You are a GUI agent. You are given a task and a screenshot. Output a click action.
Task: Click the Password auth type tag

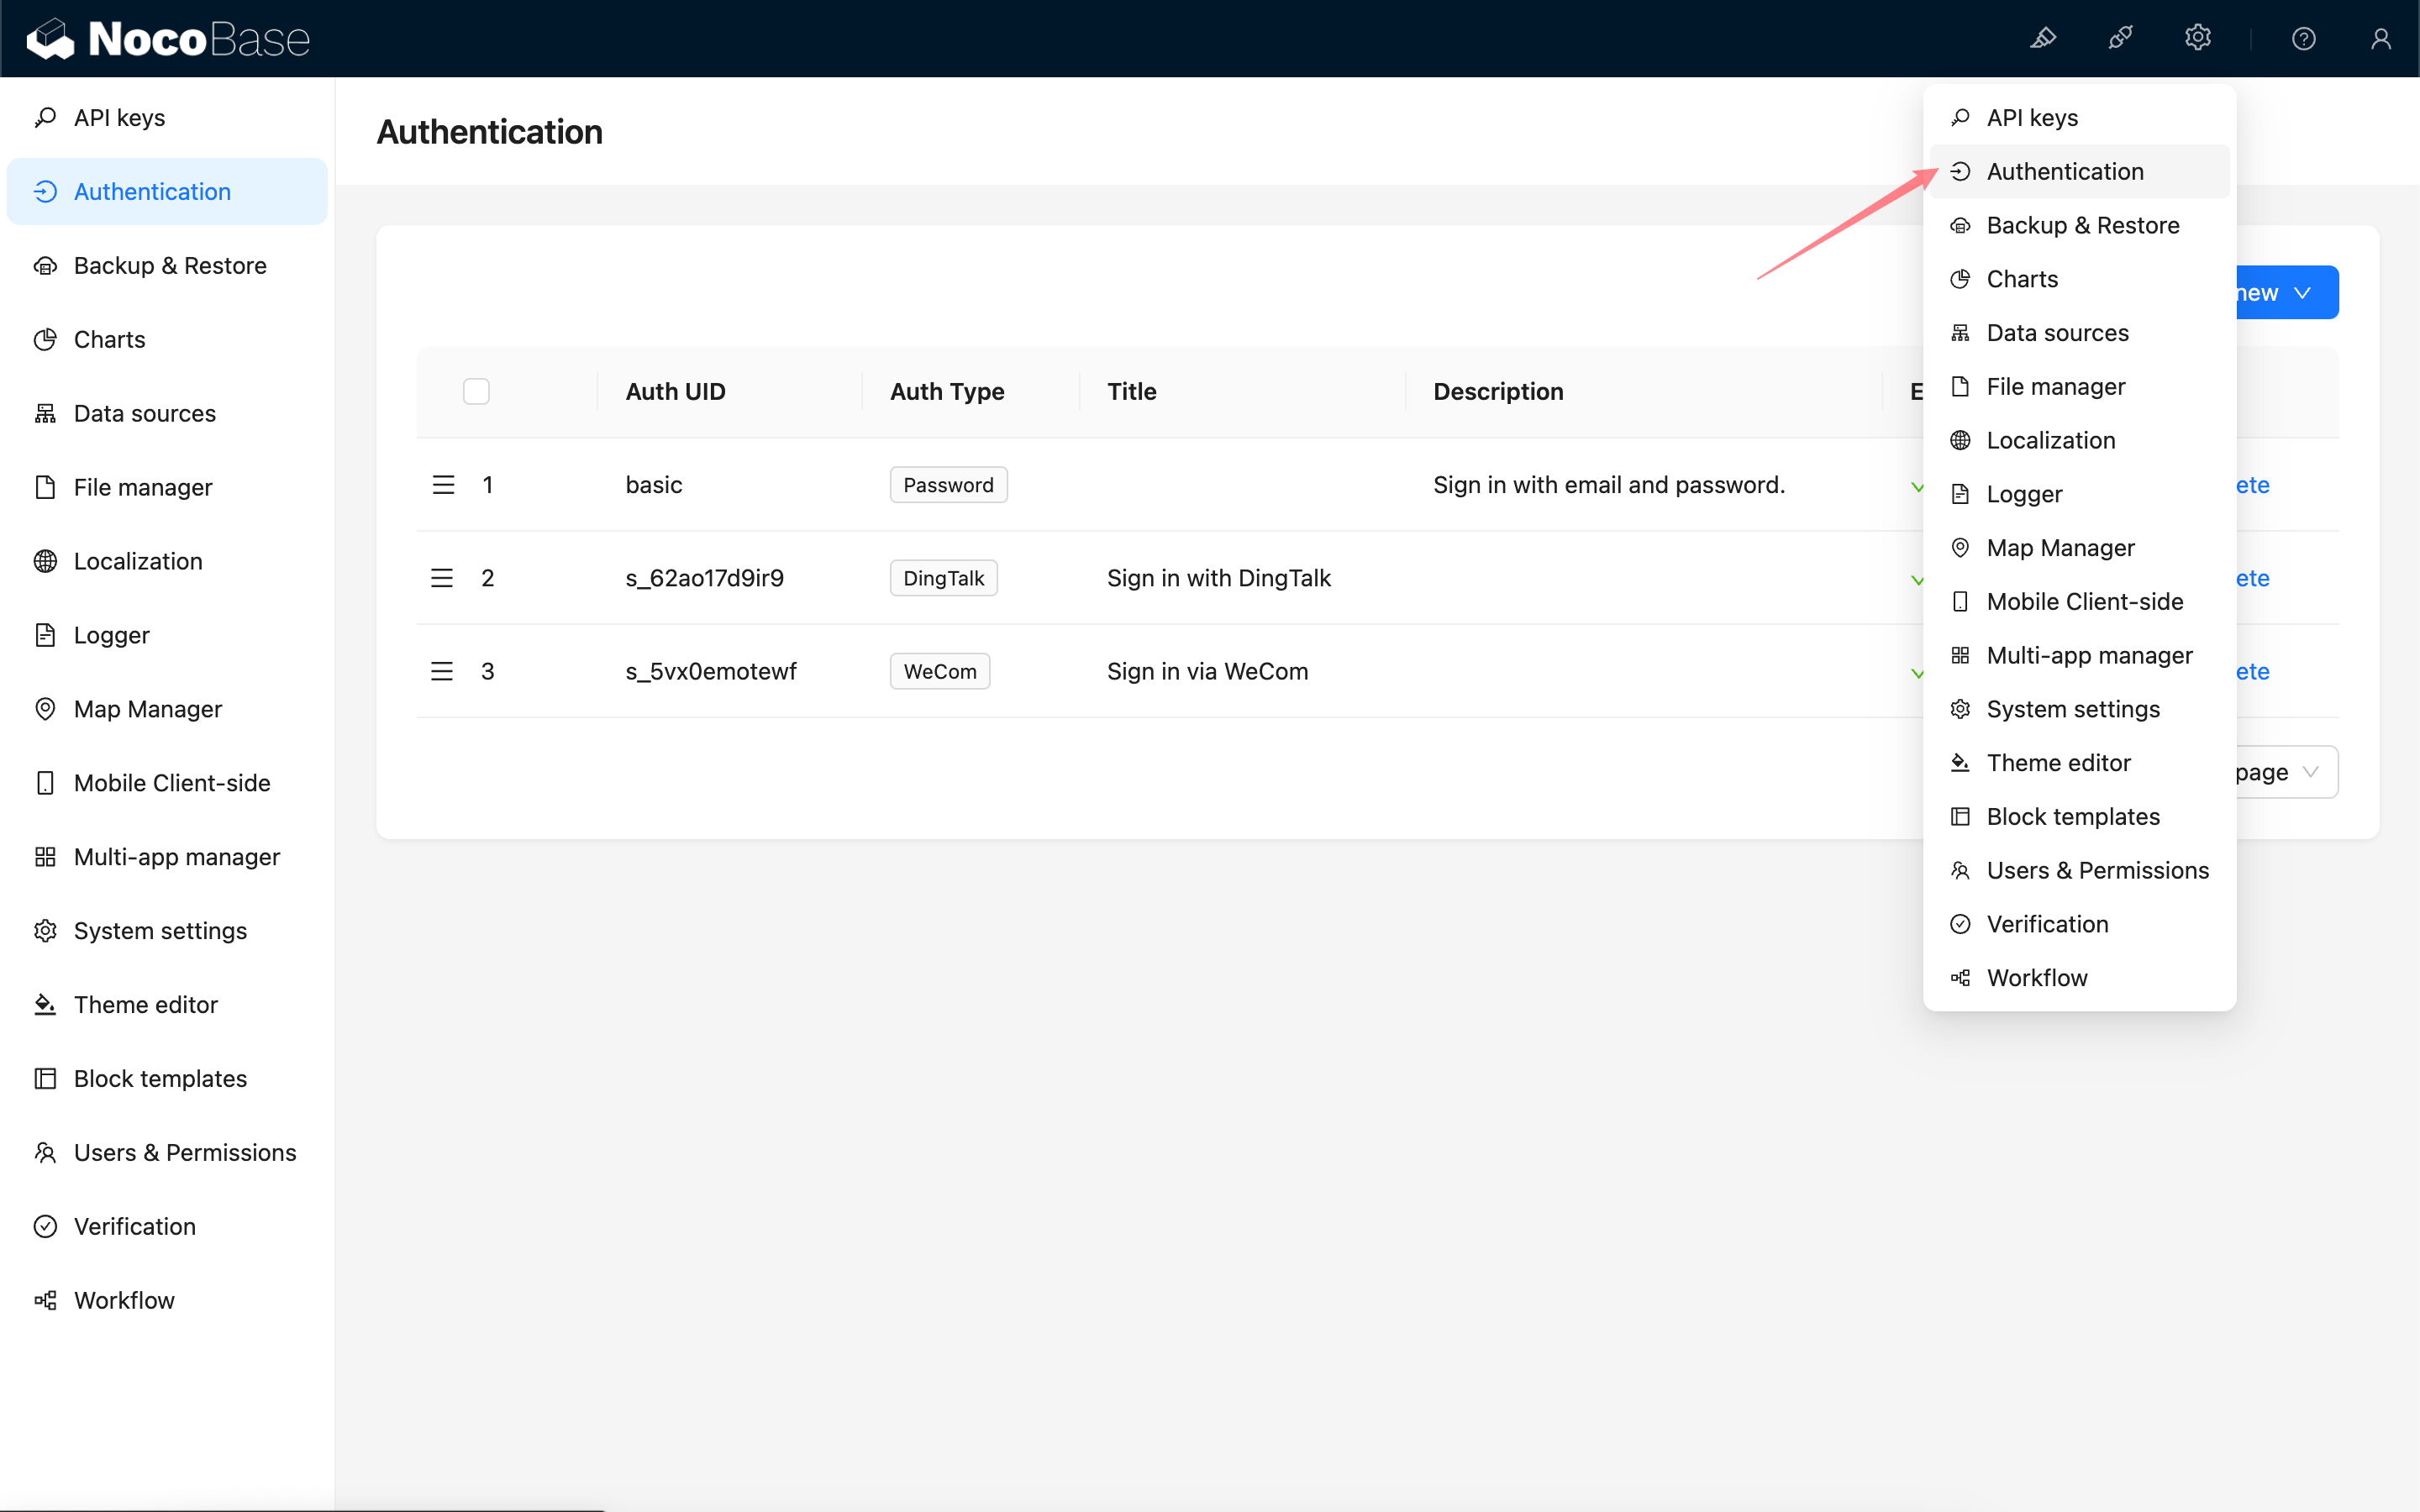tap(947, 485)
